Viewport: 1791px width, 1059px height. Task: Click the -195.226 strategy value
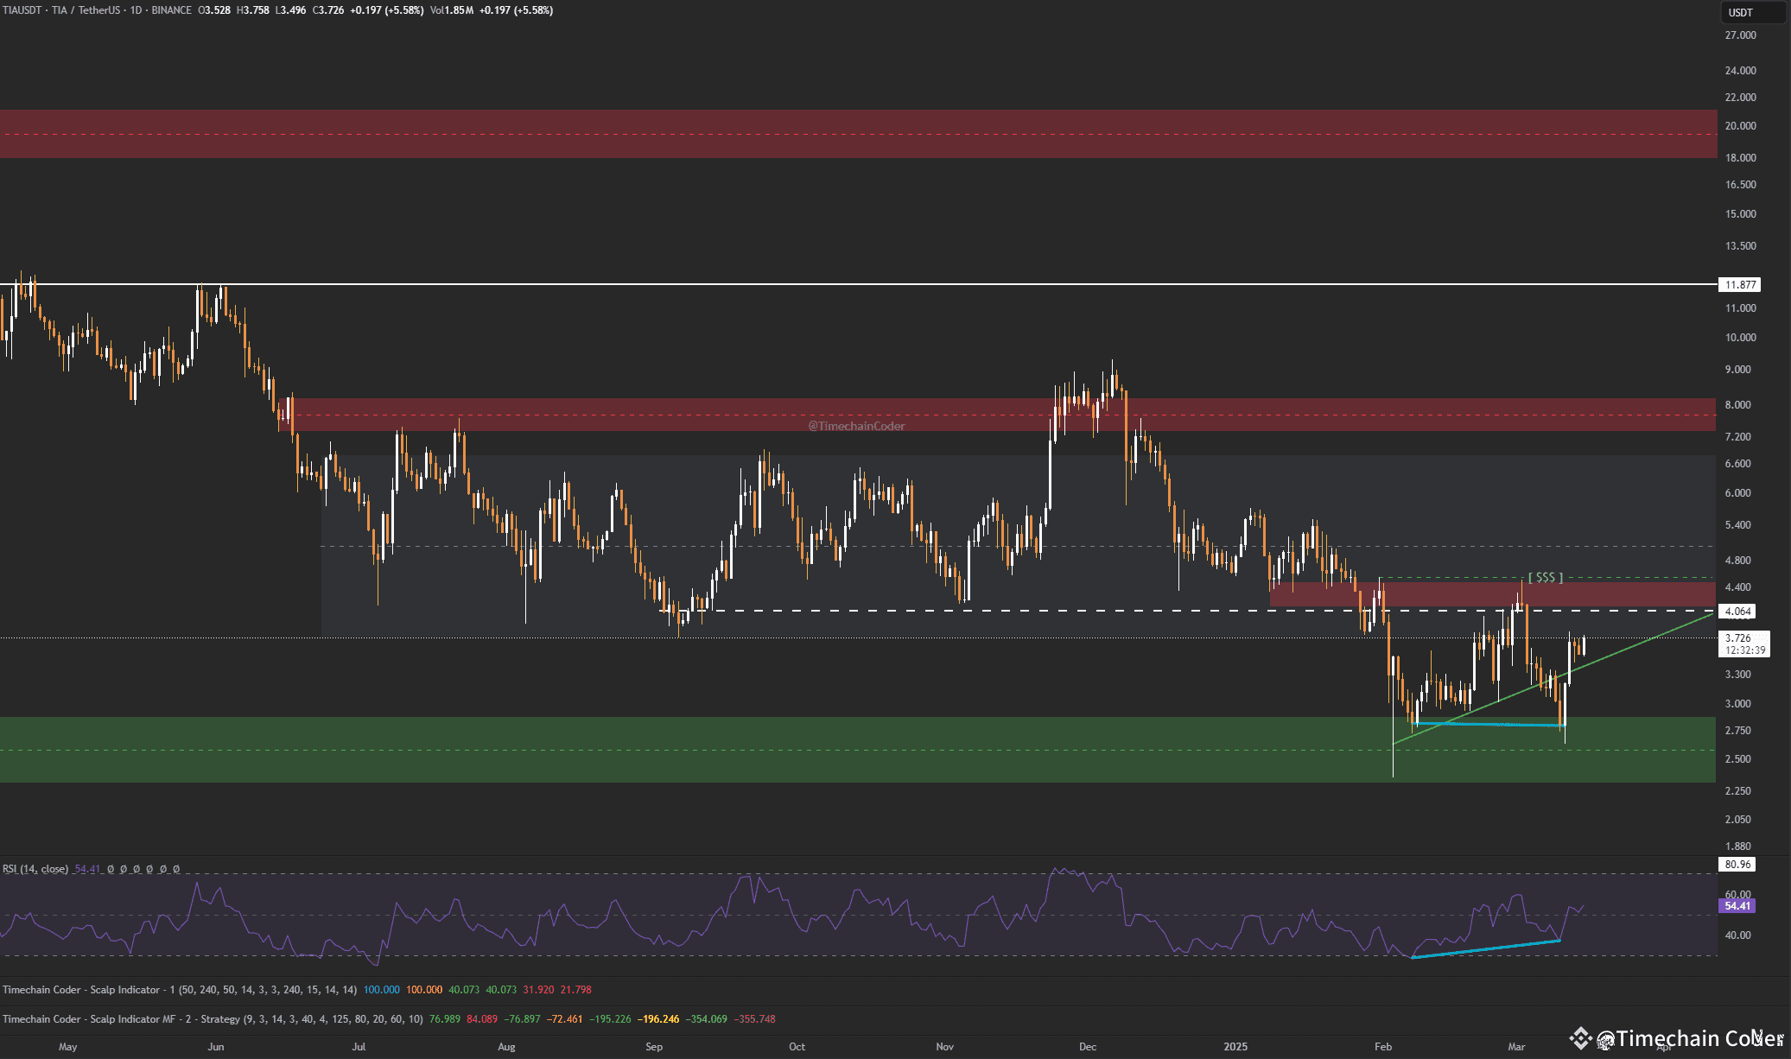coord(610,1019)
